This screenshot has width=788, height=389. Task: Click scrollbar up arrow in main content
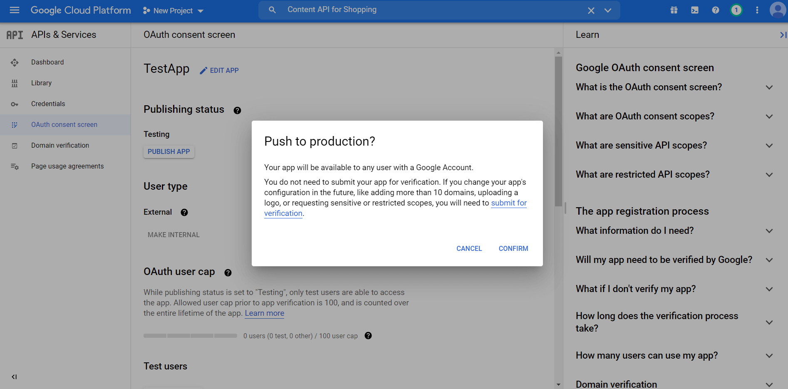point(558,53)
